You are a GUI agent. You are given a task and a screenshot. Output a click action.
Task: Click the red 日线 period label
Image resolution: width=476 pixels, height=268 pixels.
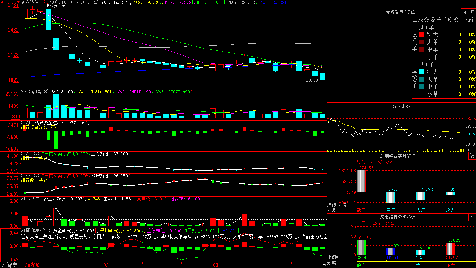(43, 2)
